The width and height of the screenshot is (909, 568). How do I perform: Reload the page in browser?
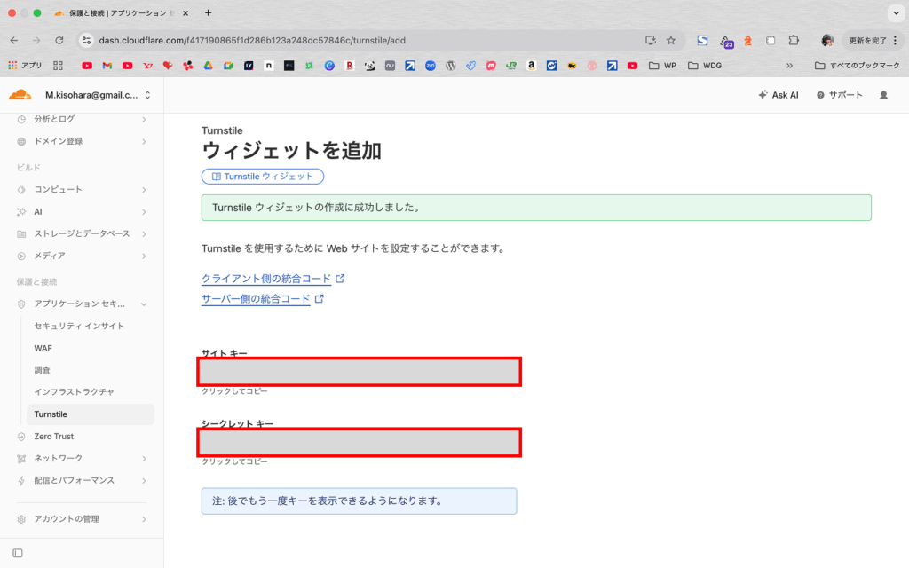click(59, 40)
